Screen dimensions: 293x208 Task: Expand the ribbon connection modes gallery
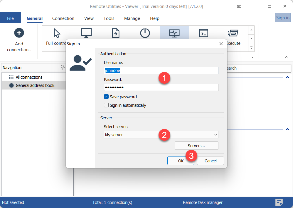tap(251, 47)
